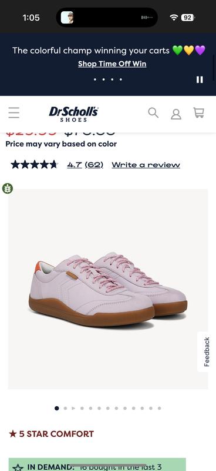Select the second product gallery dot
The height and width of the screenshot is (471, 216).
click(65, 408)
